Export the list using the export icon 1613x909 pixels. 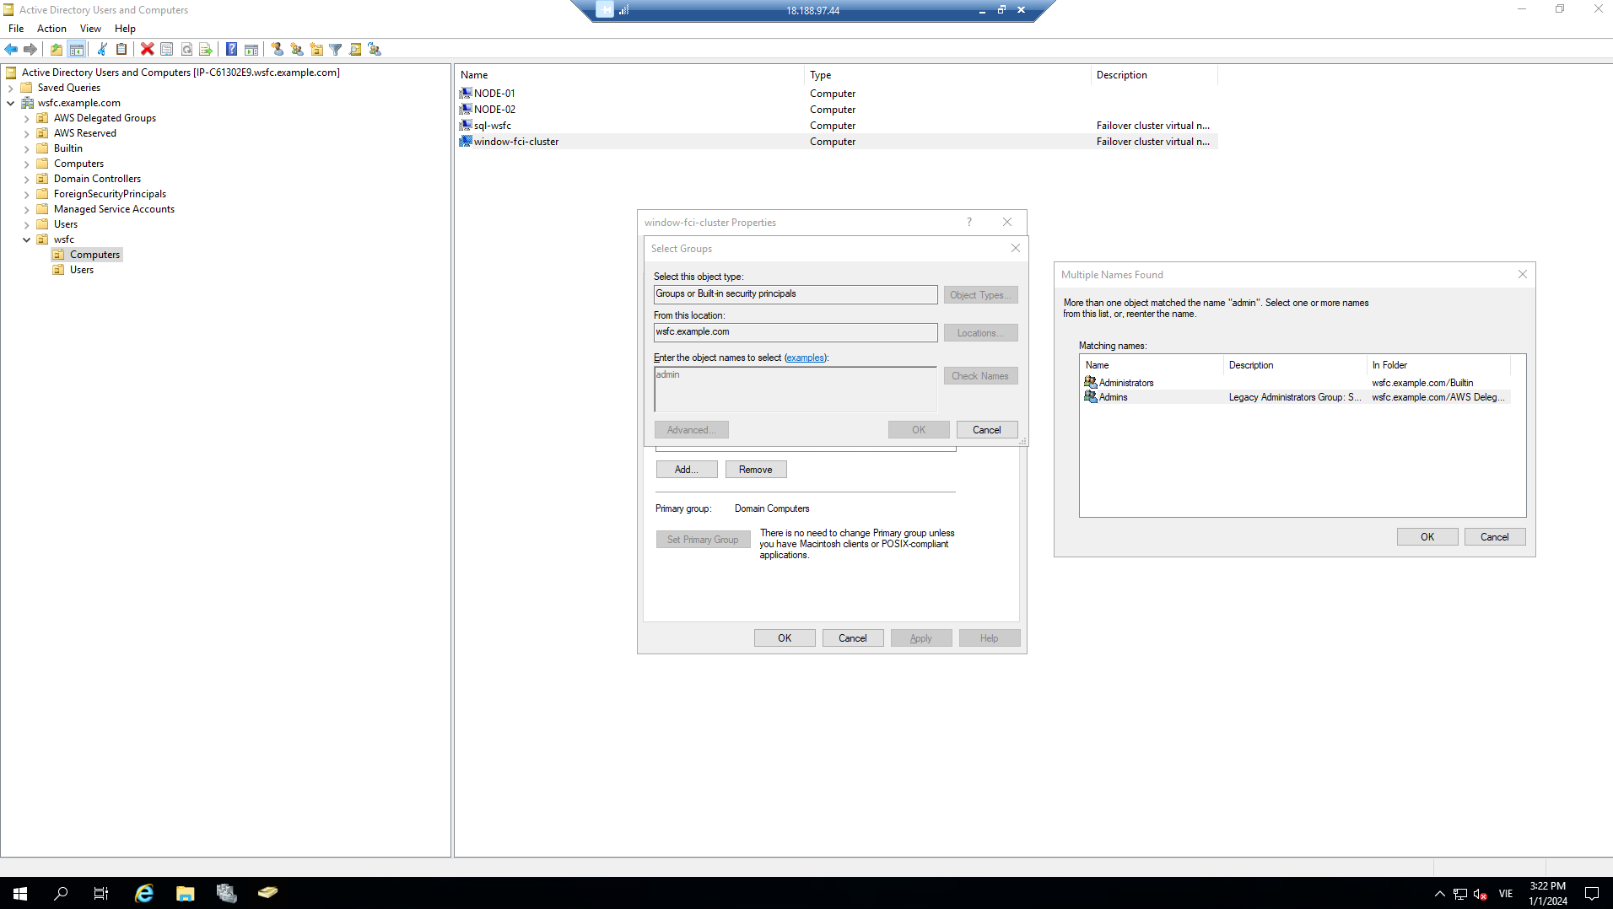[207, 49]
